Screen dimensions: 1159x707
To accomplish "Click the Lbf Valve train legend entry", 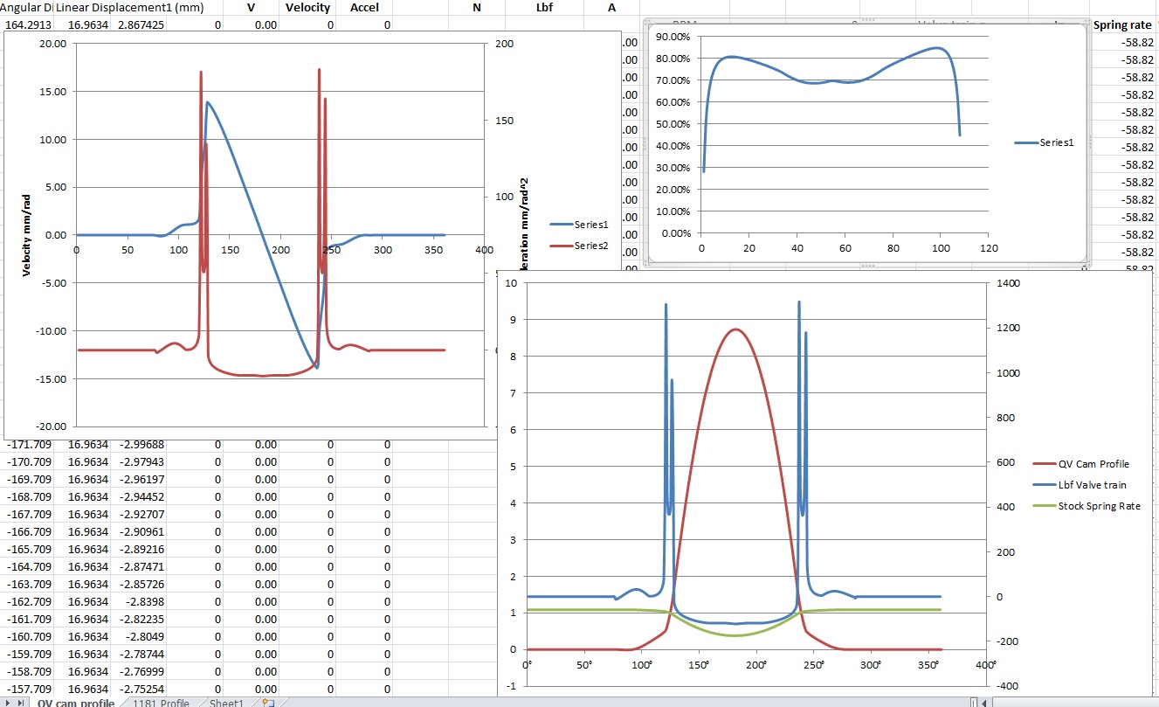I will pyautogui.click(x=1092, y=485).
